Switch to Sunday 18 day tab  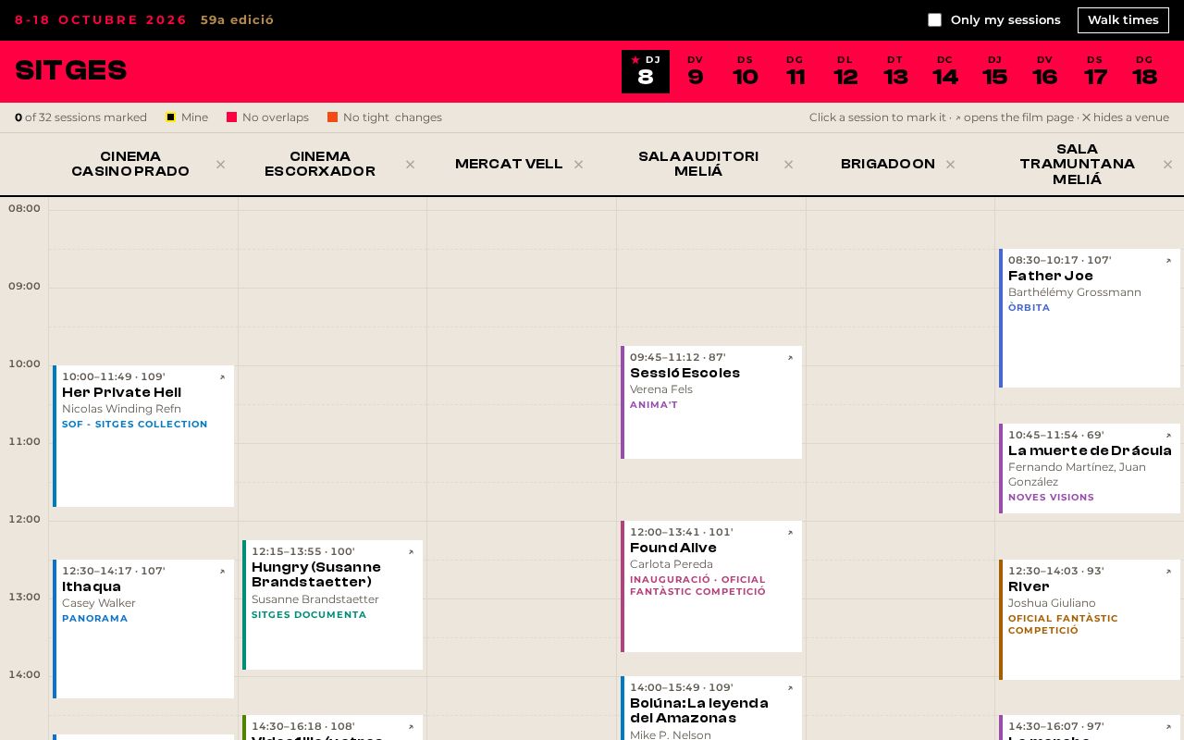tap(1145, 71)
